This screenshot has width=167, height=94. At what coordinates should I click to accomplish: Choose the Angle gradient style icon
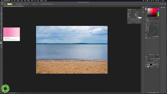(x=18, y=4)
